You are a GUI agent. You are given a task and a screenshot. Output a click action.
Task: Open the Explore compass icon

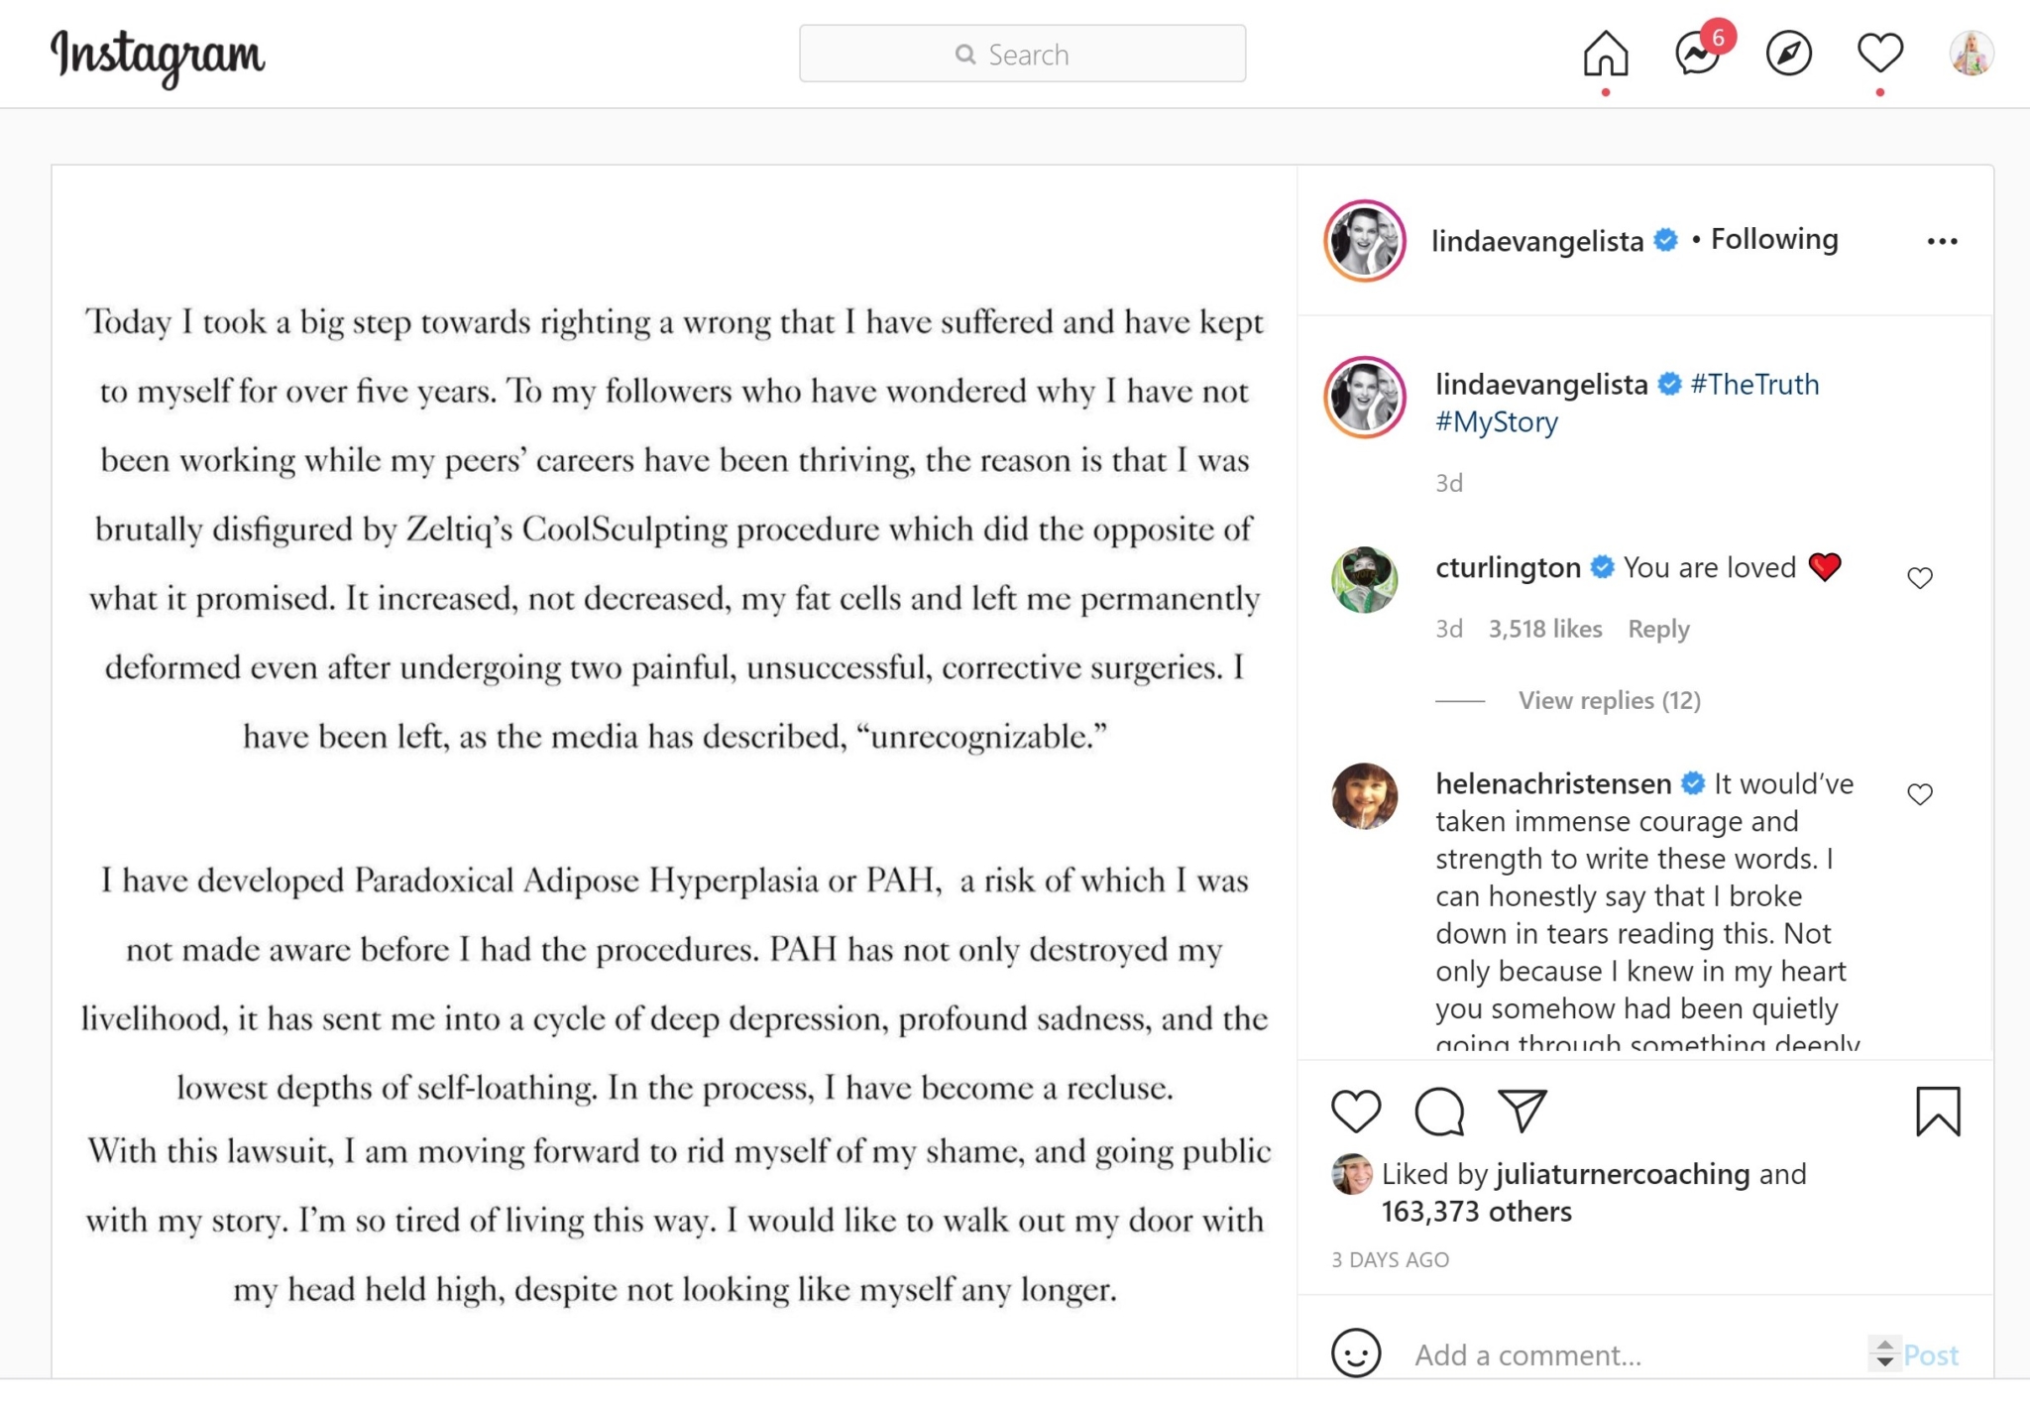1788,54
